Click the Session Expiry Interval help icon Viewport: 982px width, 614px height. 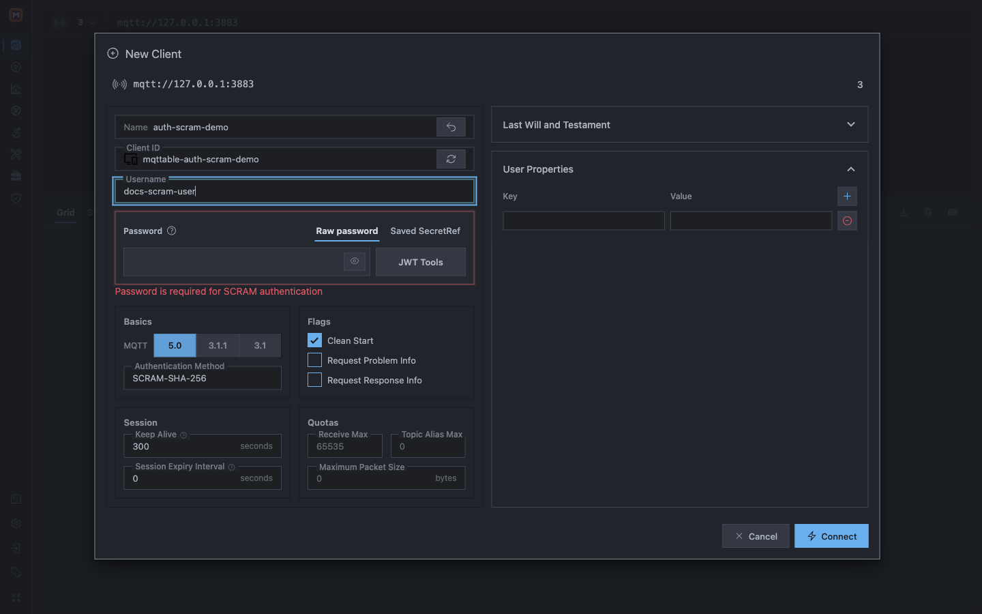pos(232,467)
